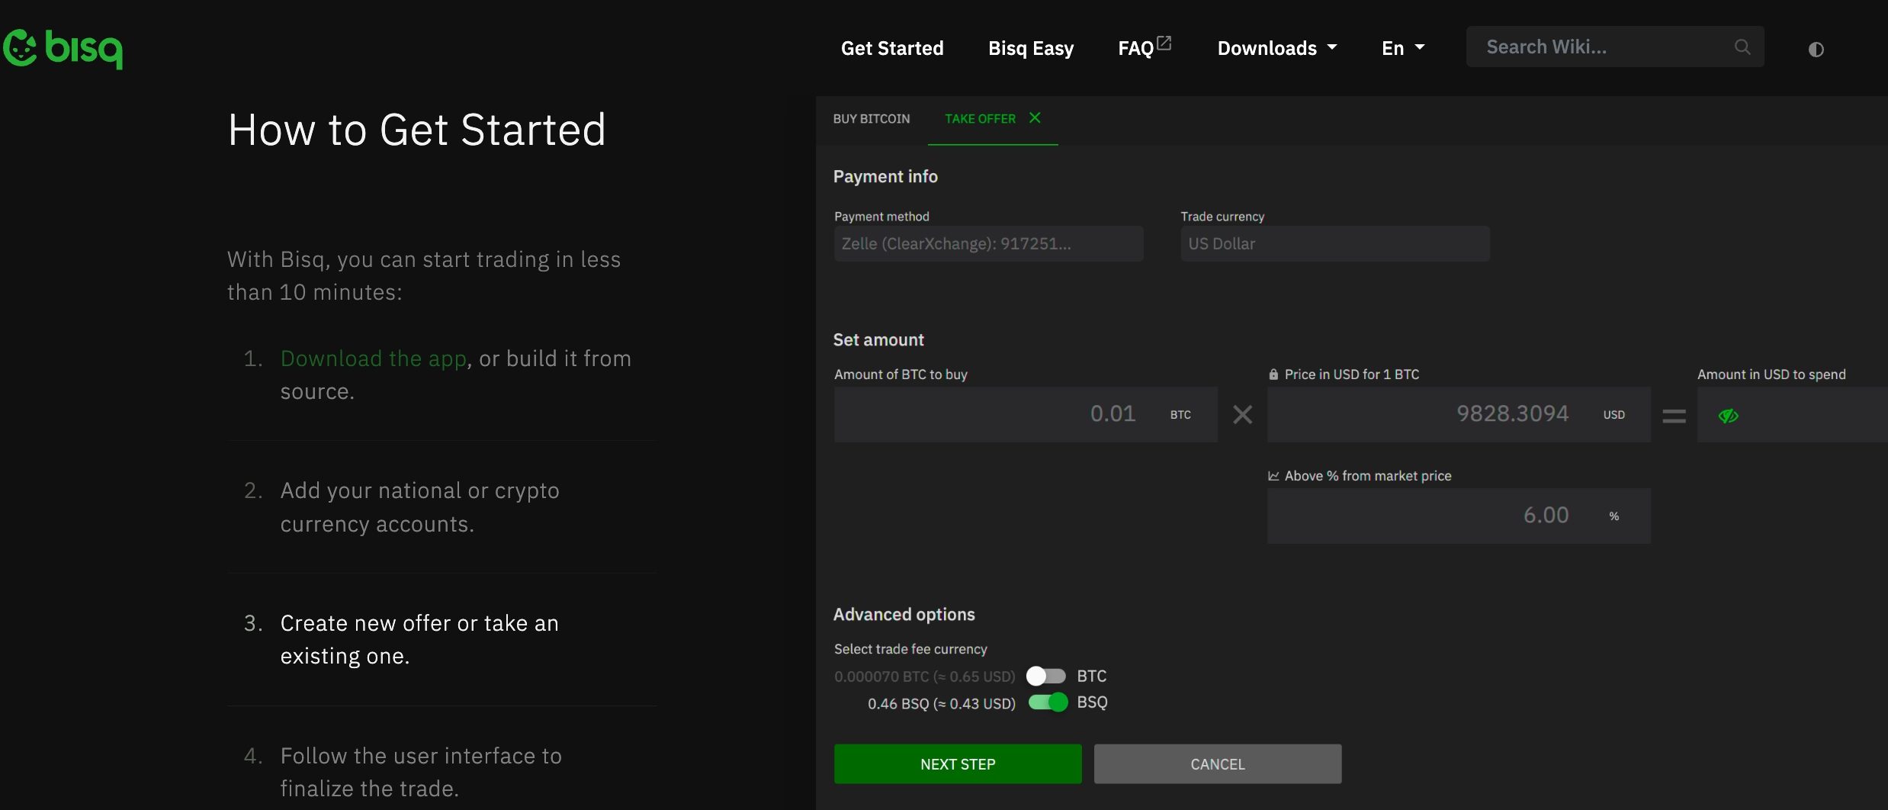This screenshot has width=1888, height=810.
Task: Click the multiply symbol between amount fields
Action: coord(1243,415)
